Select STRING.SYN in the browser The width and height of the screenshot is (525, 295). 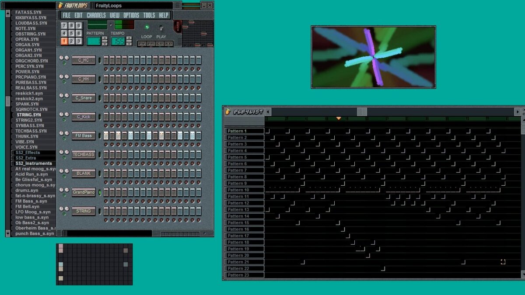click(x=28, y=115)
